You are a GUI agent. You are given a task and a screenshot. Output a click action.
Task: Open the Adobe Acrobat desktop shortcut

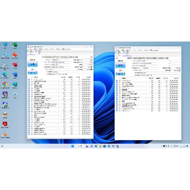coord(5,125)
